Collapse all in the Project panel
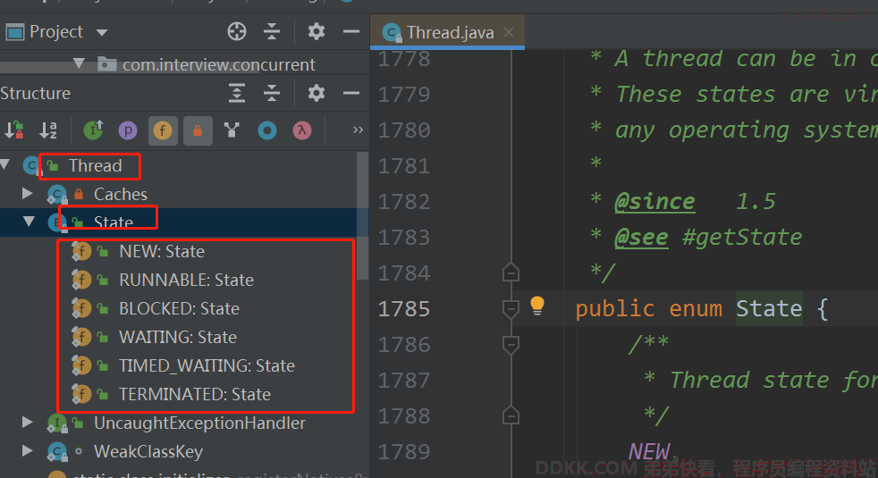The image size is (878, 478). pyautogui.click(x=272, y=31)
